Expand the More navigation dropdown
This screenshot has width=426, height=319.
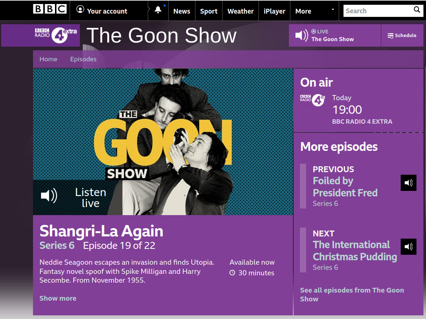coord(333,10)
